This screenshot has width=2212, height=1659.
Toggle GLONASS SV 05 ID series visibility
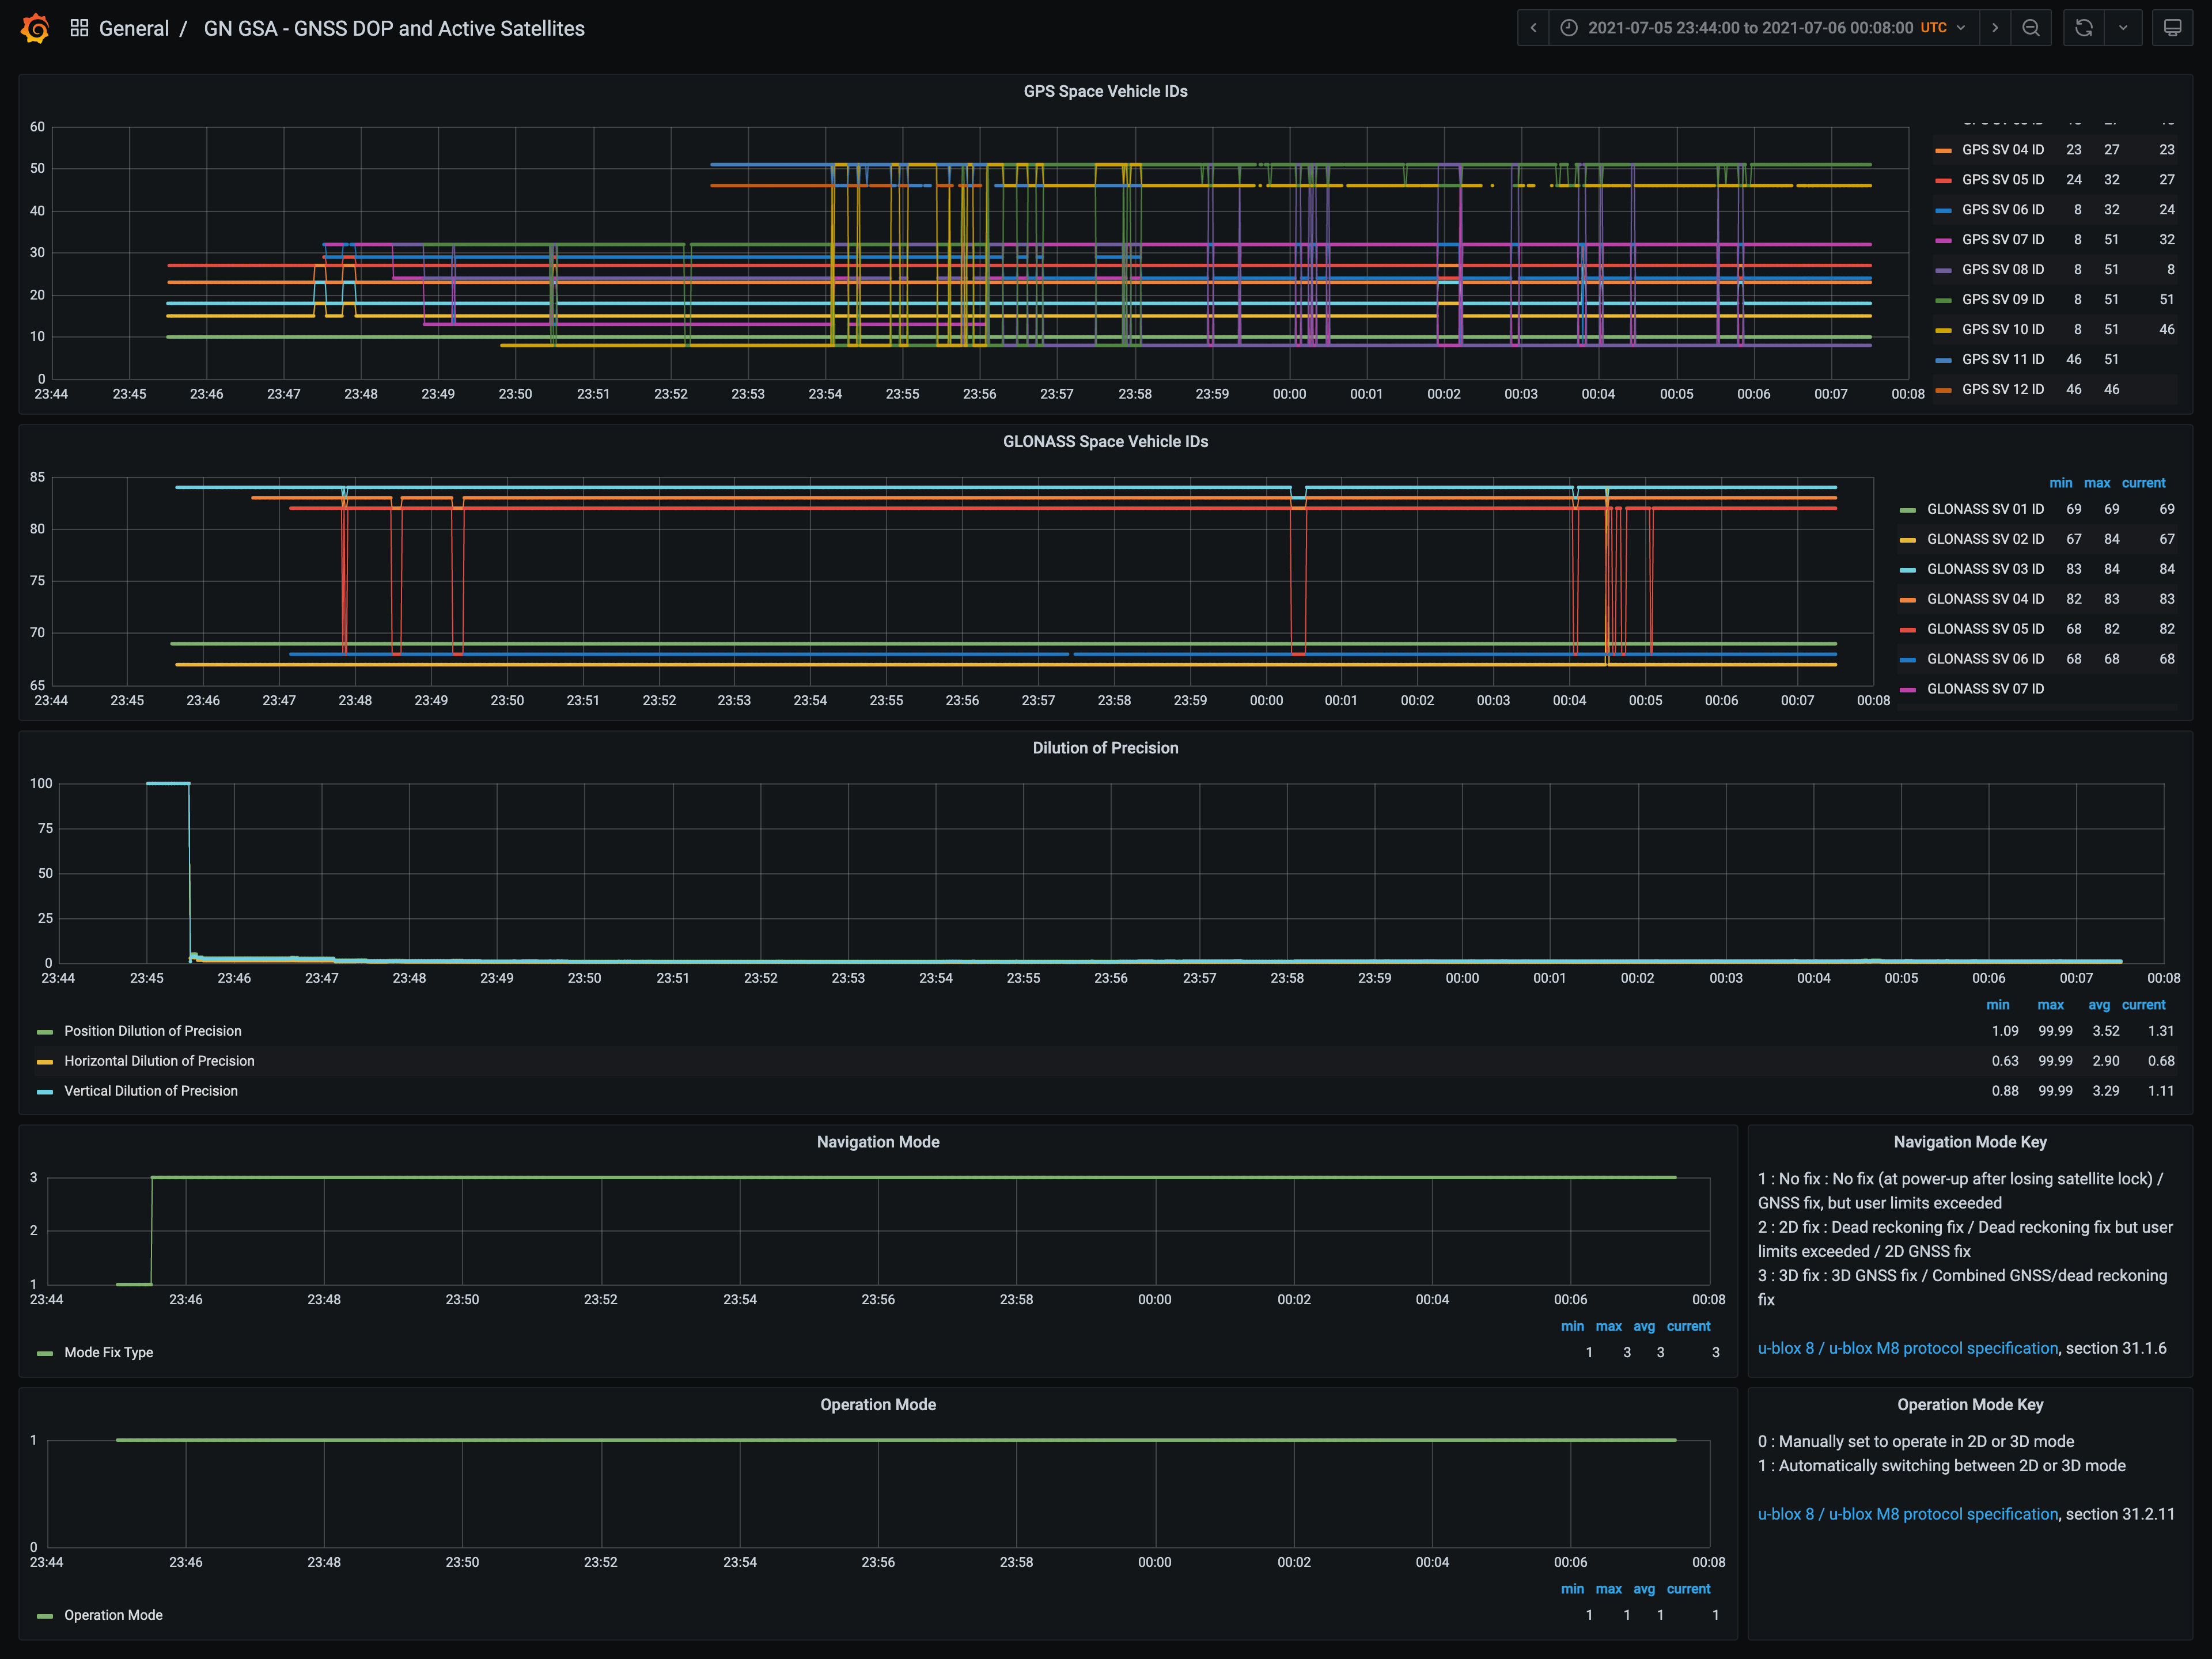tap(1985, 629)
